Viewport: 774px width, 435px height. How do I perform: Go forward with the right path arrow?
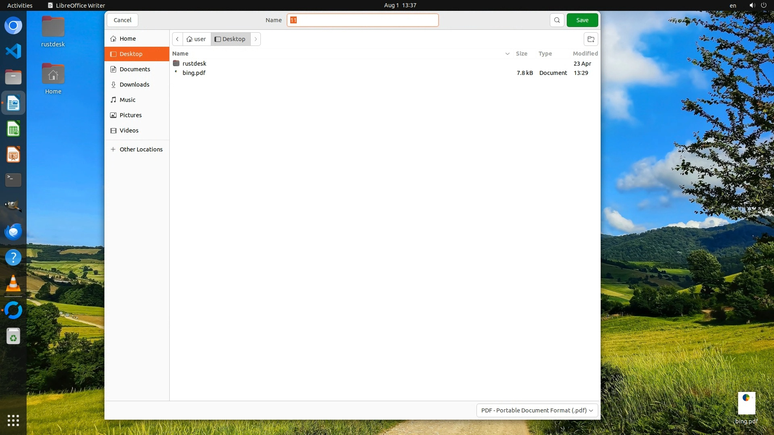[x=256, y=39]
